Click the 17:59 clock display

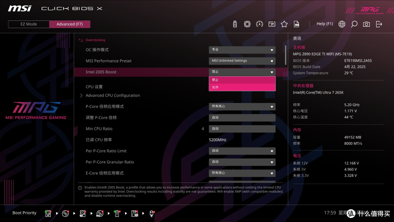(330, 213)
